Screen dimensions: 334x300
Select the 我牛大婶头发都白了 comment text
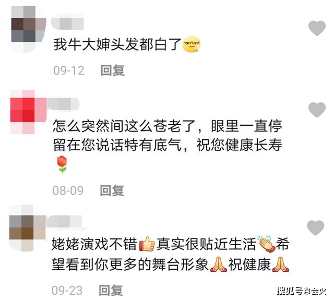[x=117, y=44]
